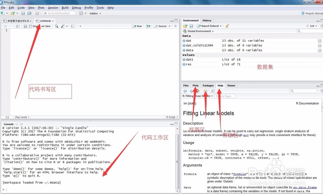The width and height of the screenshot is (323, 194).
Task: Click the Environment search box
Action: tap(309, 31)
